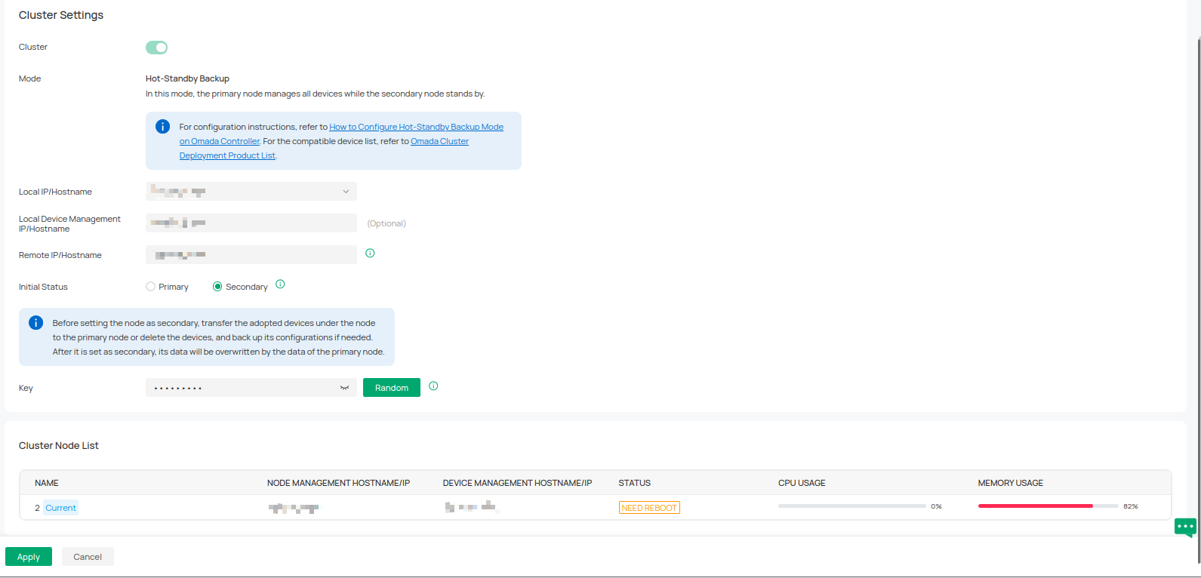Click the NODE MANAGEMENT HOSTNAME/IP column header

click(x=338, y=483)
